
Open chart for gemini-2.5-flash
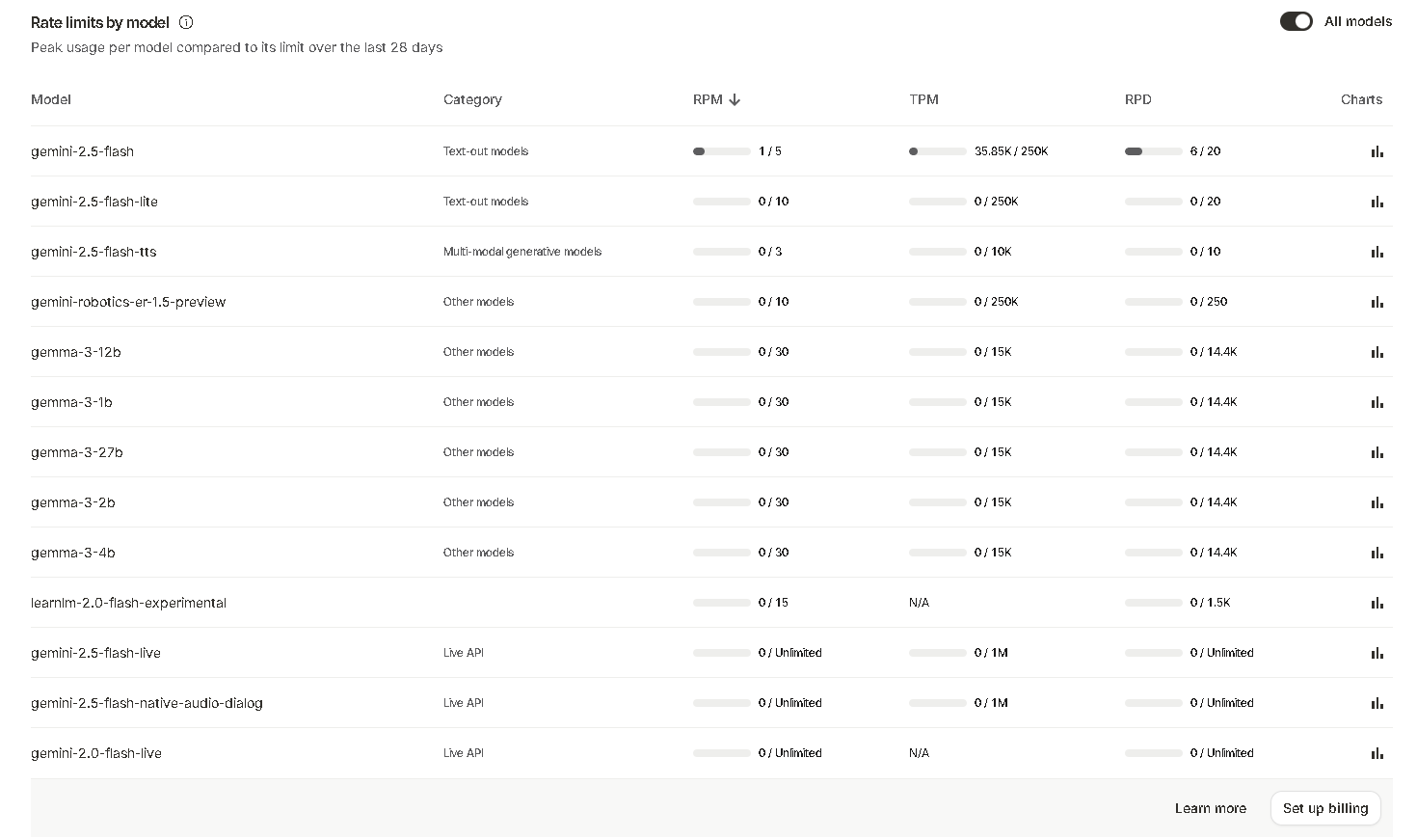click(1377, 151)
